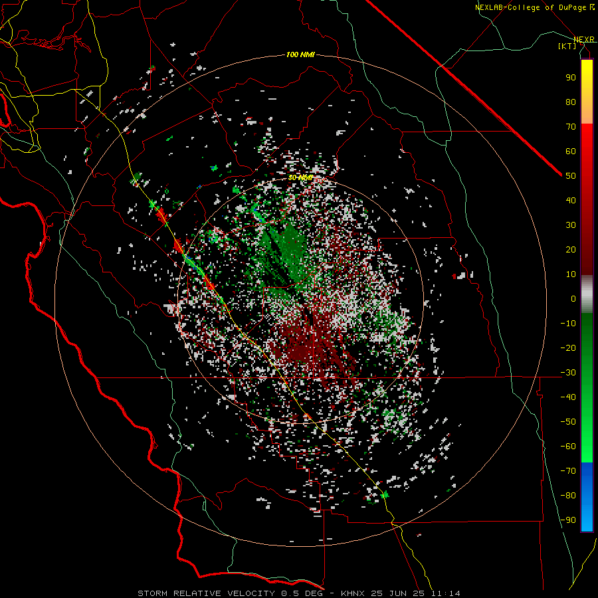Click the -20 value on the velocity scale
Screen dimensions: 598x598
pos(568,348)
